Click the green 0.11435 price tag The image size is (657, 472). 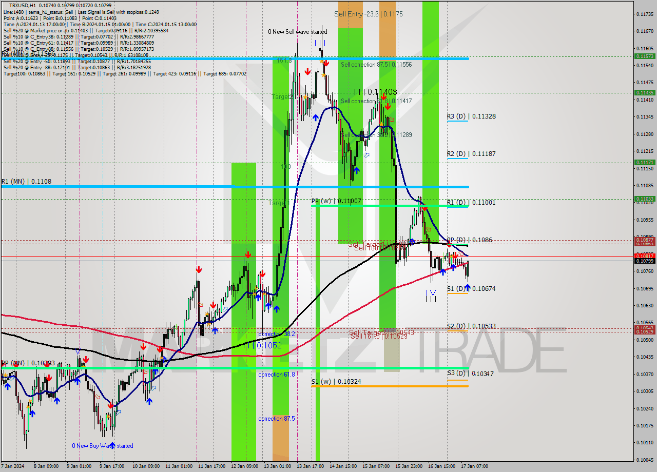645,92
